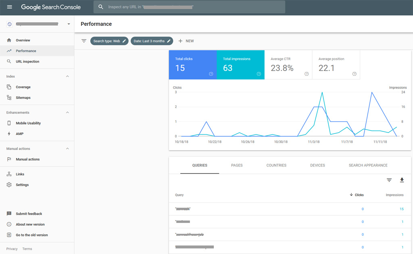Open the Links report
The image size is (413, 254).
click(x=19, y=174)
